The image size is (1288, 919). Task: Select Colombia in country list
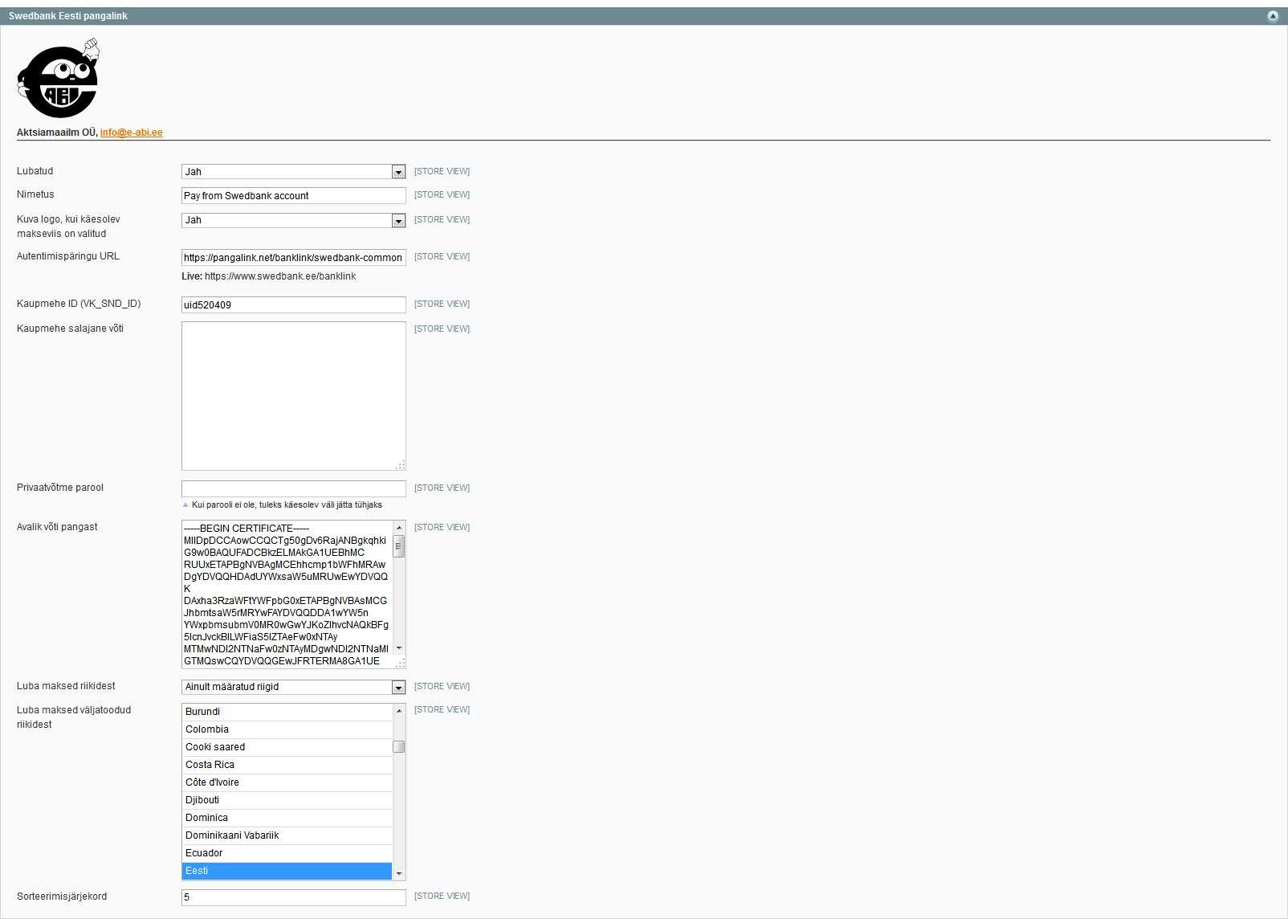coord(287,729)
